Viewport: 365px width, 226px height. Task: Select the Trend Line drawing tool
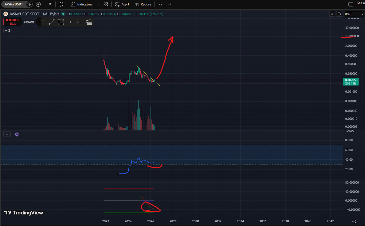point(52,22)
